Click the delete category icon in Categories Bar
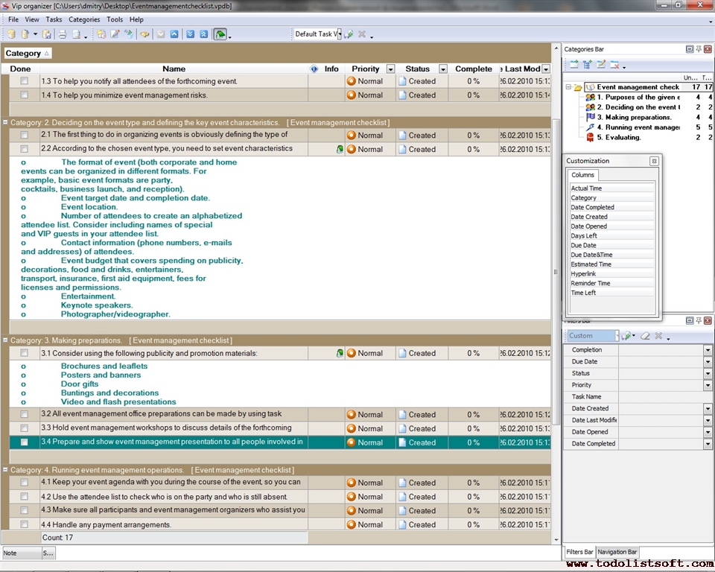The height and width of the screenshot is (572, 715). click(x=614, y=65)
